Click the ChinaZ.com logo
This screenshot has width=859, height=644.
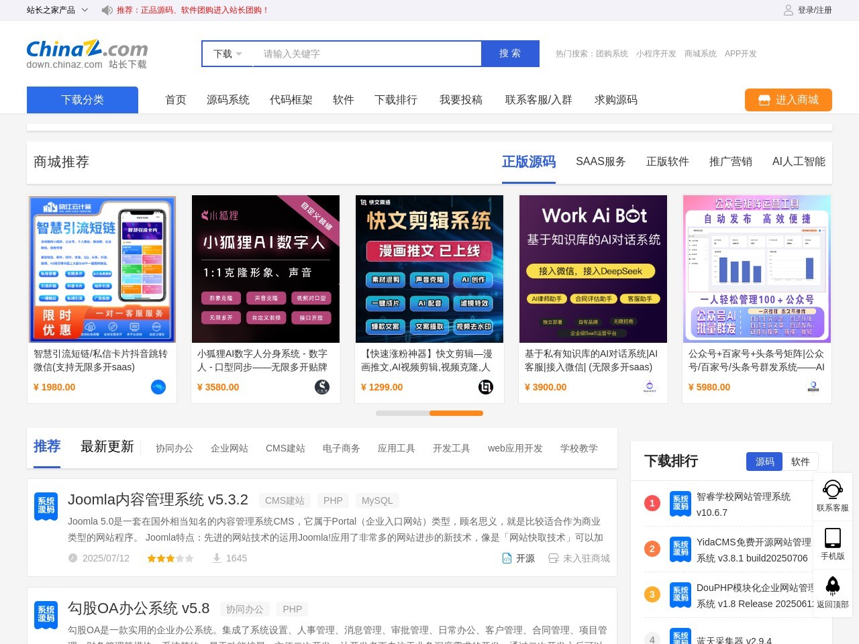coord(87,54)
